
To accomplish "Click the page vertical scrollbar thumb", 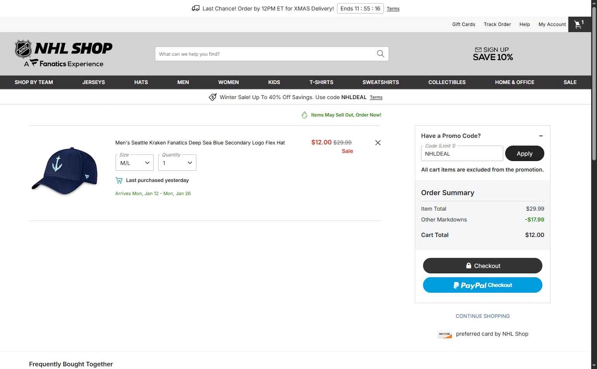I will click(594, 83).
